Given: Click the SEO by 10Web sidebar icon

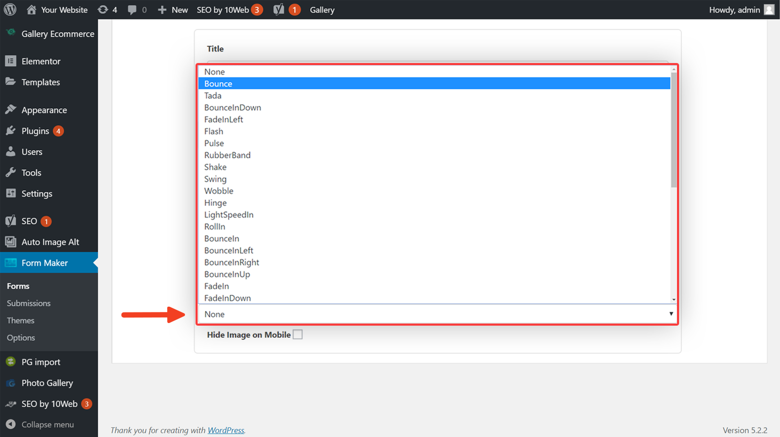Looking at the screenshot, I should [11, 403].
